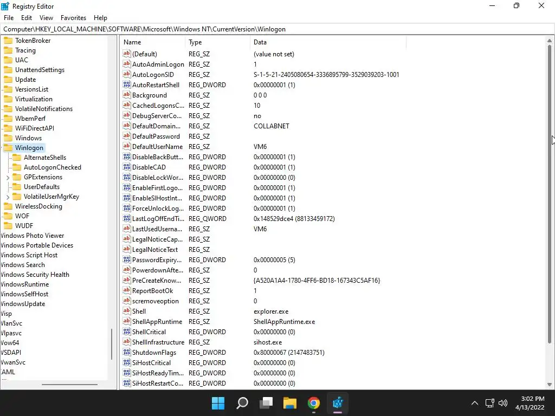Open the File menu
The image size is (555, 416).
tap(9, 18)
